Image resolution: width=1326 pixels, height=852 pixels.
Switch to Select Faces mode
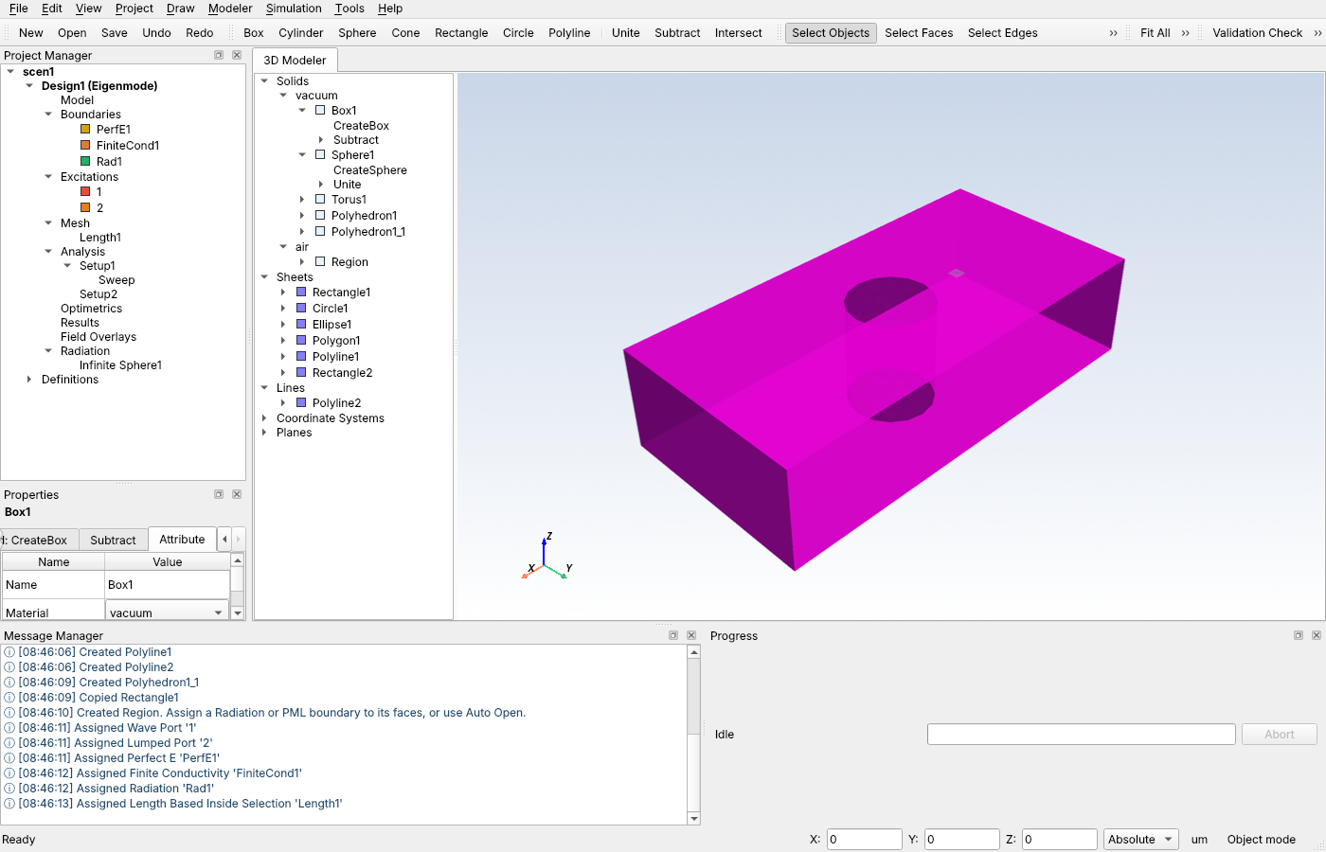[919, 33]
